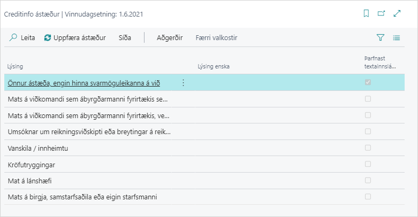Sort by the Lýsing column header

coord(15,66)
